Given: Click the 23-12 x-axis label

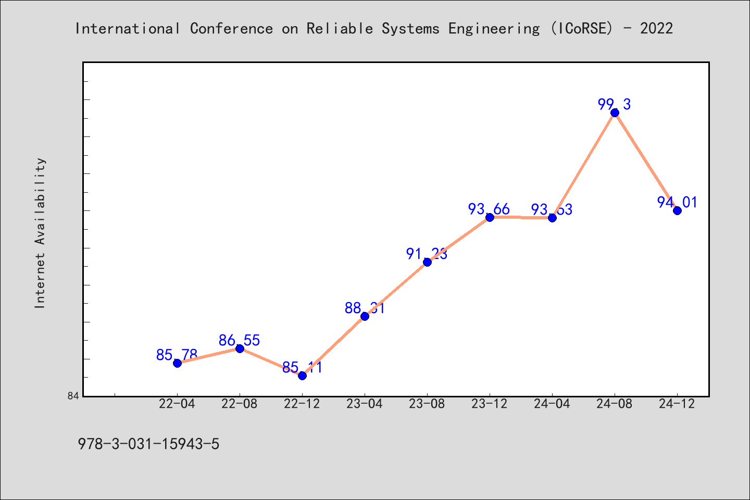Looking at the screenshot, I should (490, 404).
